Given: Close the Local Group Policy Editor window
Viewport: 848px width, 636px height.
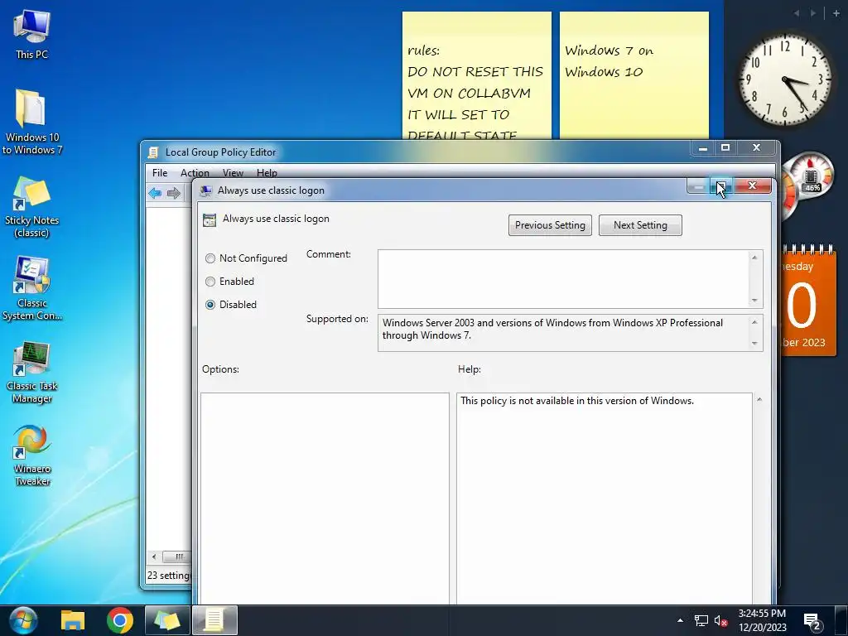Looking at the screenshot, I should coord(757,147).
